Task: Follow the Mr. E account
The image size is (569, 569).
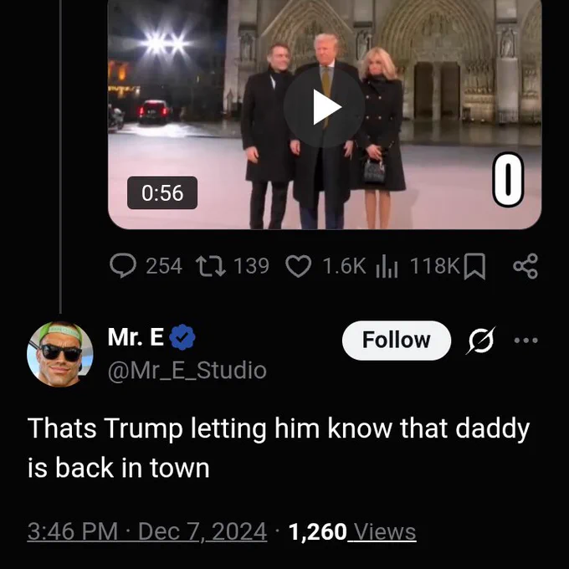Action: 397,341
